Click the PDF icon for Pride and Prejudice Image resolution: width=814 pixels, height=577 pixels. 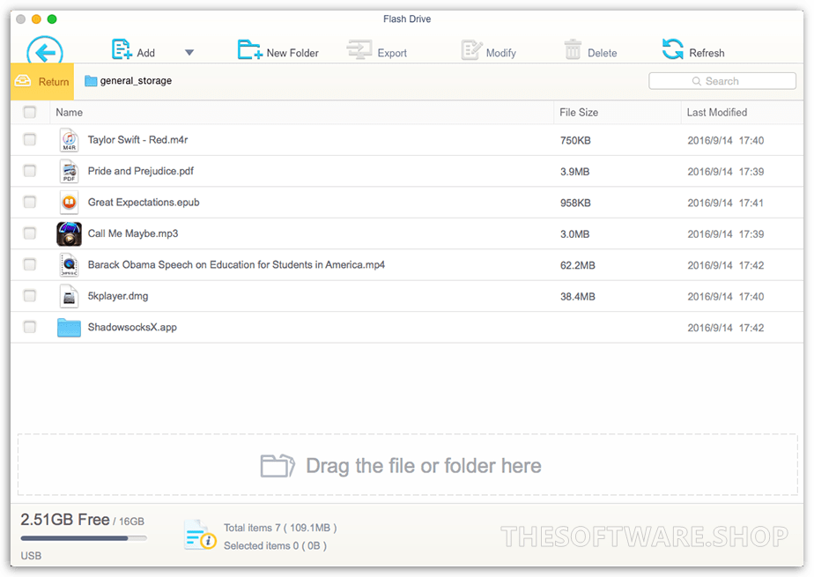[x=69, y=171]
